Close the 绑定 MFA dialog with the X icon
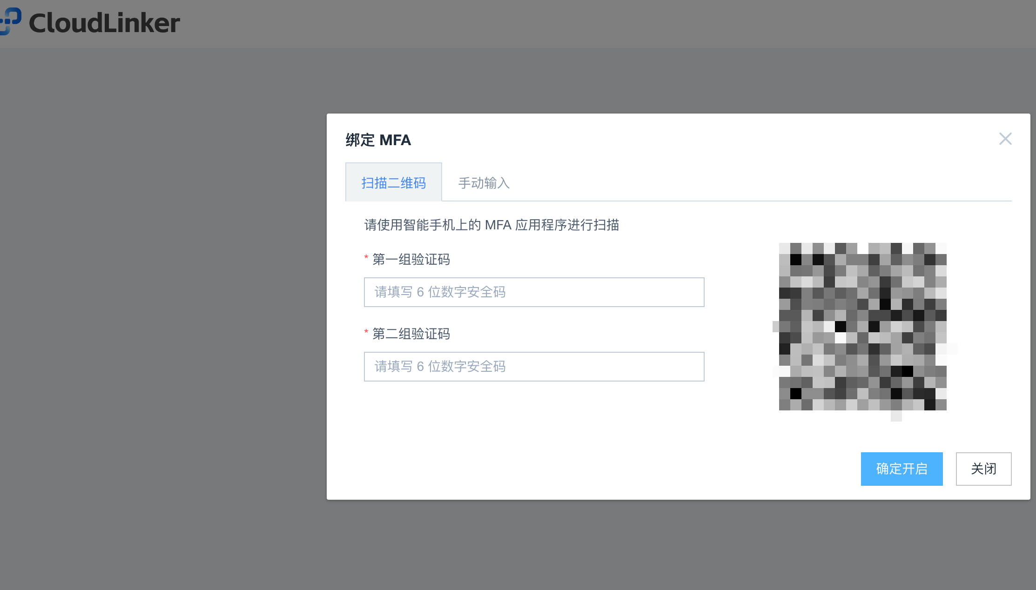Image resolution: width=1036 pixels, height=590 pixels. coord(1005,139)
